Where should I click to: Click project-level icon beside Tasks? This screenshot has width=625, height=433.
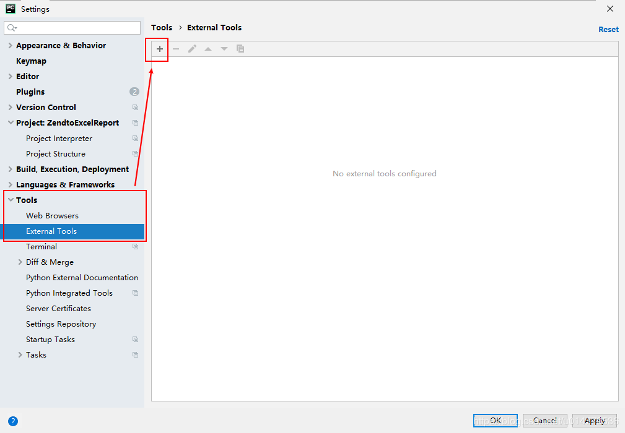(136, 355)
